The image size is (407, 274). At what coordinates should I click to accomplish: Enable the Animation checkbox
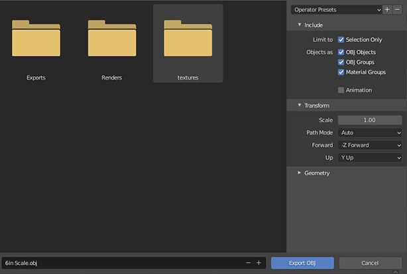tap(341, 90)
